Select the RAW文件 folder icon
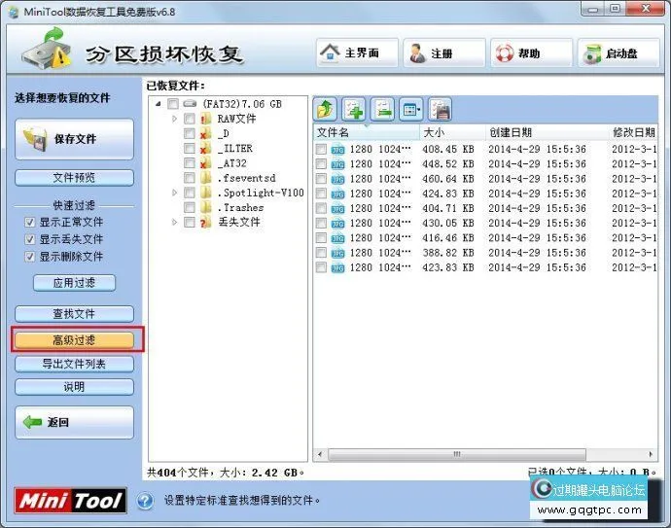 (x=206, y=119)
